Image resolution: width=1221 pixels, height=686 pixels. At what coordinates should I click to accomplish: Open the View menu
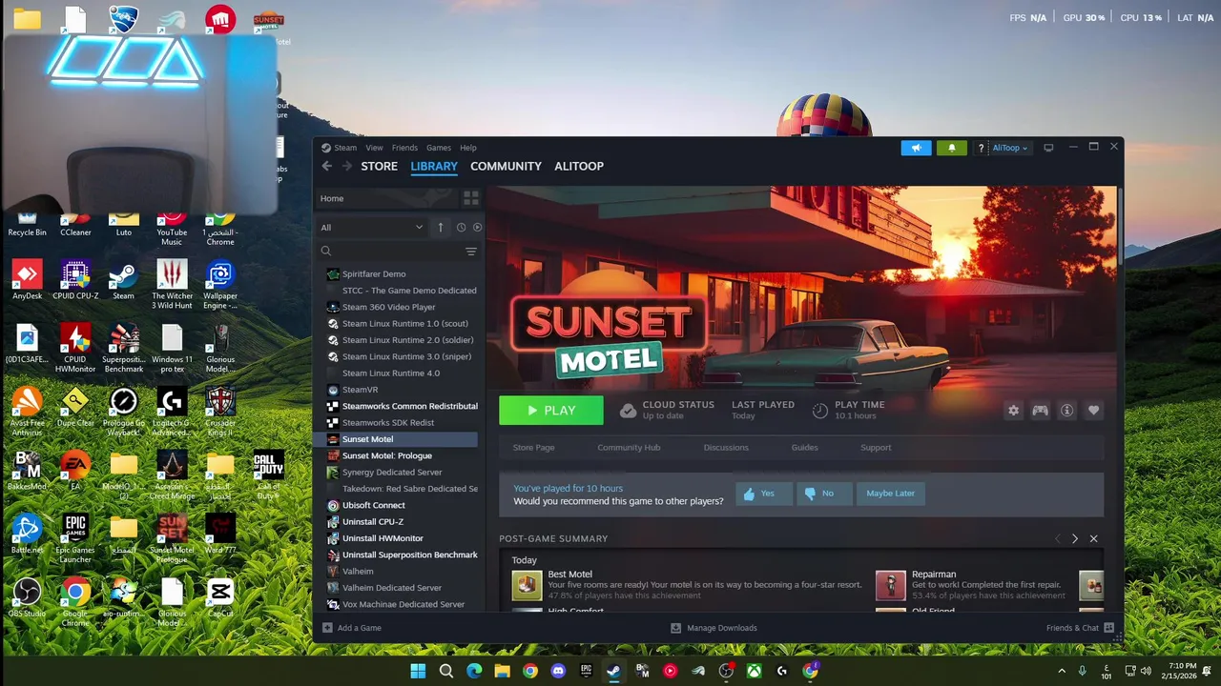[x=374, y=148]
